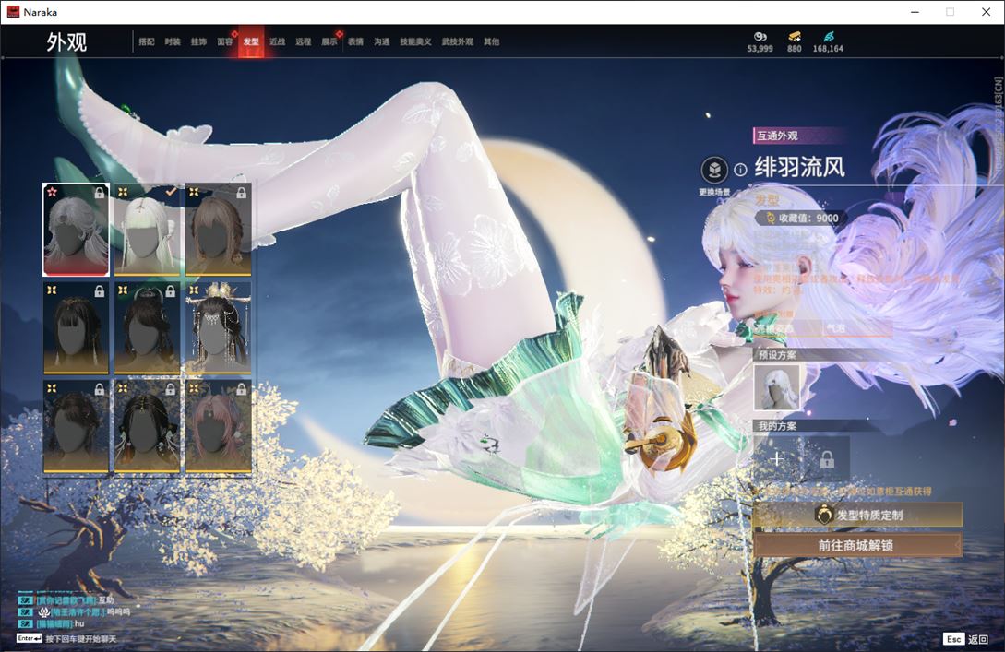Viewport: 1005px width, 652px height.
Task: Click the 预设方案 section header
Action: [x=777, y=354]
